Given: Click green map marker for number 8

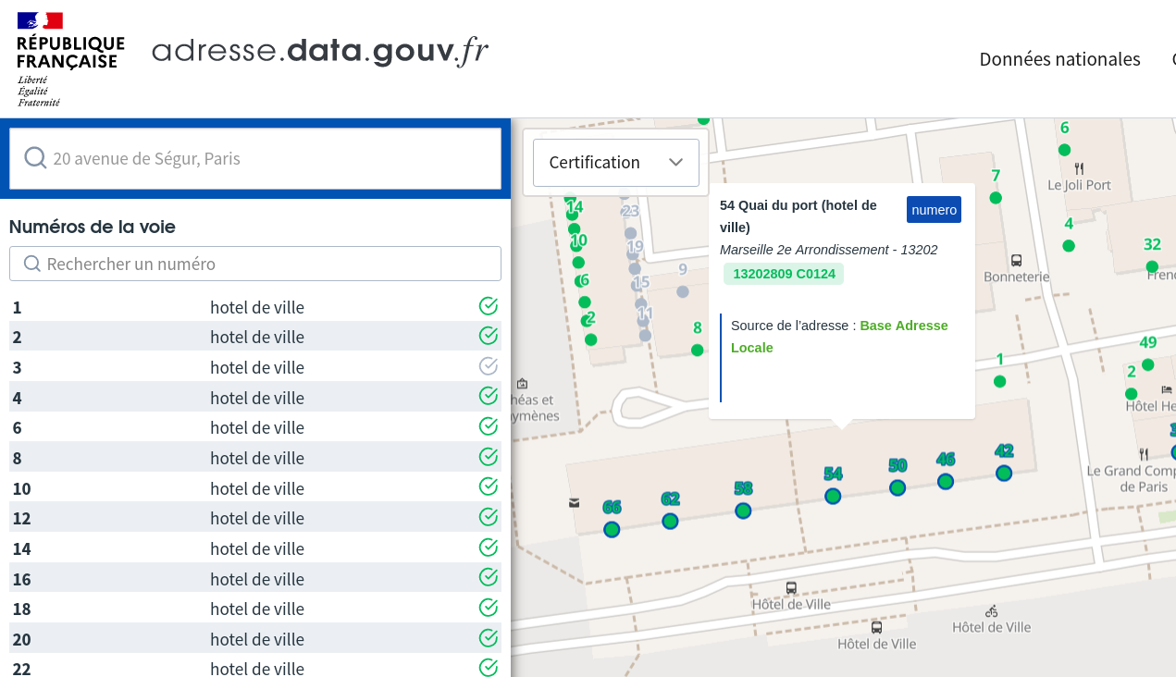Looking at the screenshot, I should point(698,350).
